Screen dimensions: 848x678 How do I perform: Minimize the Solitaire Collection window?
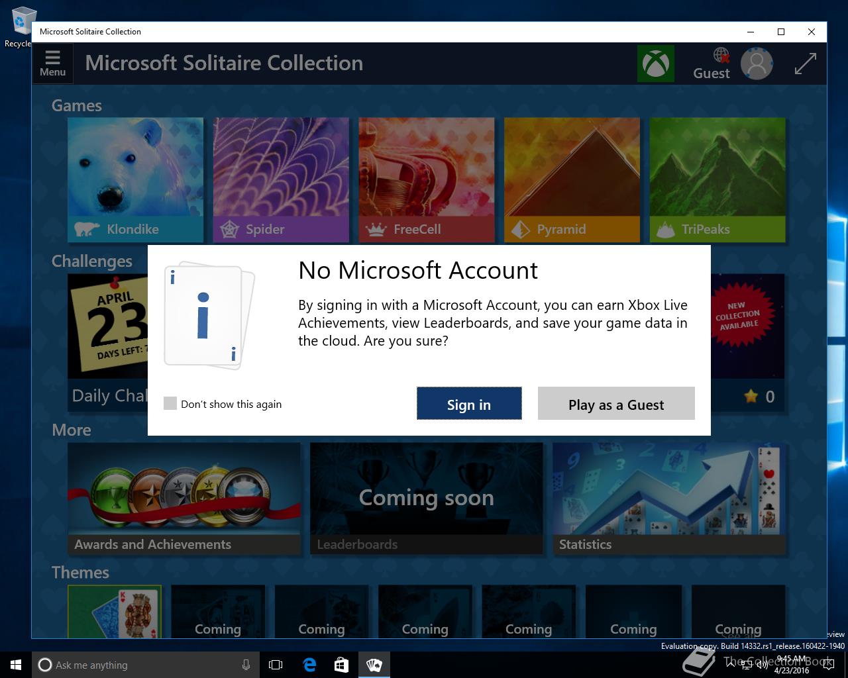tap(751, 32)
